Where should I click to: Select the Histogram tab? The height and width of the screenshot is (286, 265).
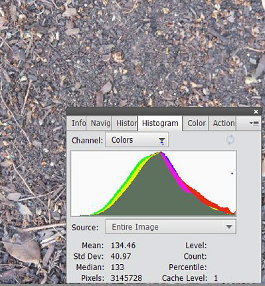[160, 123]
